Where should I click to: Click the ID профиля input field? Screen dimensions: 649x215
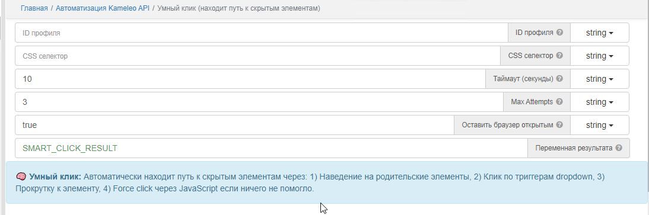tap(262, 33)
